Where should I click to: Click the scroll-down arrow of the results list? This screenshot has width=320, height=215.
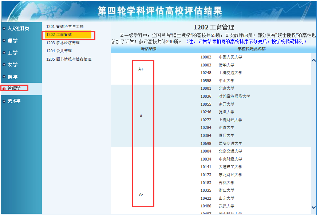[314, 207]
